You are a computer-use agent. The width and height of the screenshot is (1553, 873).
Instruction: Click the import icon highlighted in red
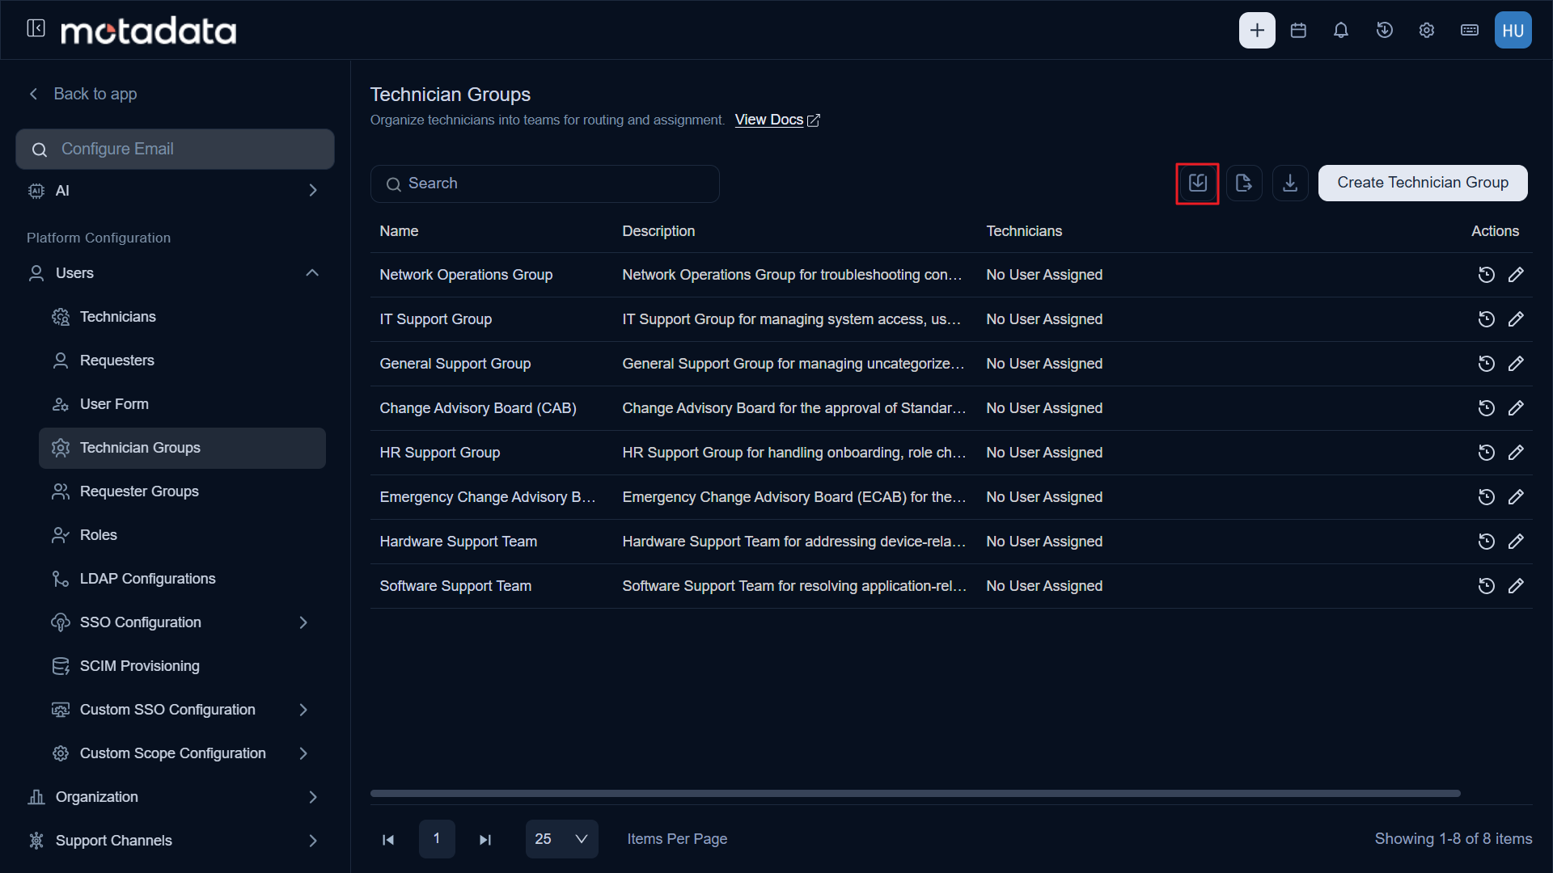pos(1197,183)
